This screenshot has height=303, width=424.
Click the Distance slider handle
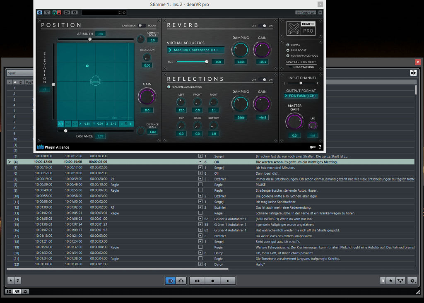coord(66,131)
